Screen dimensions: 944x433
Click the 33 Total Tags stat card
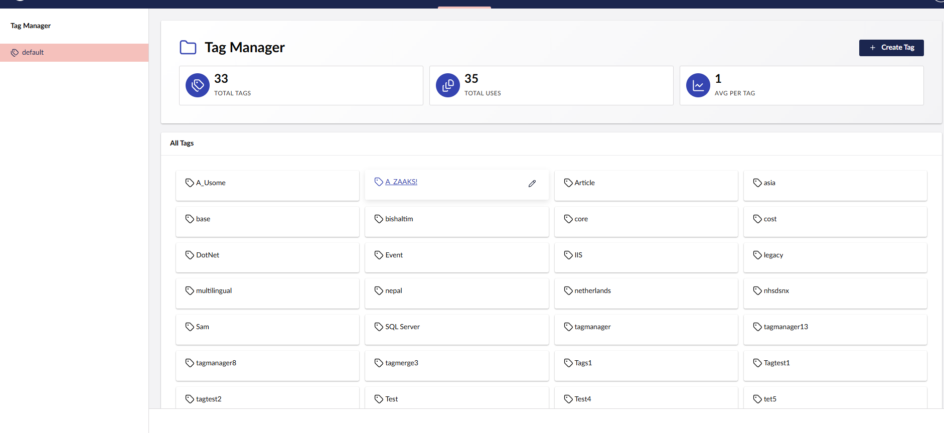point(301,85)
